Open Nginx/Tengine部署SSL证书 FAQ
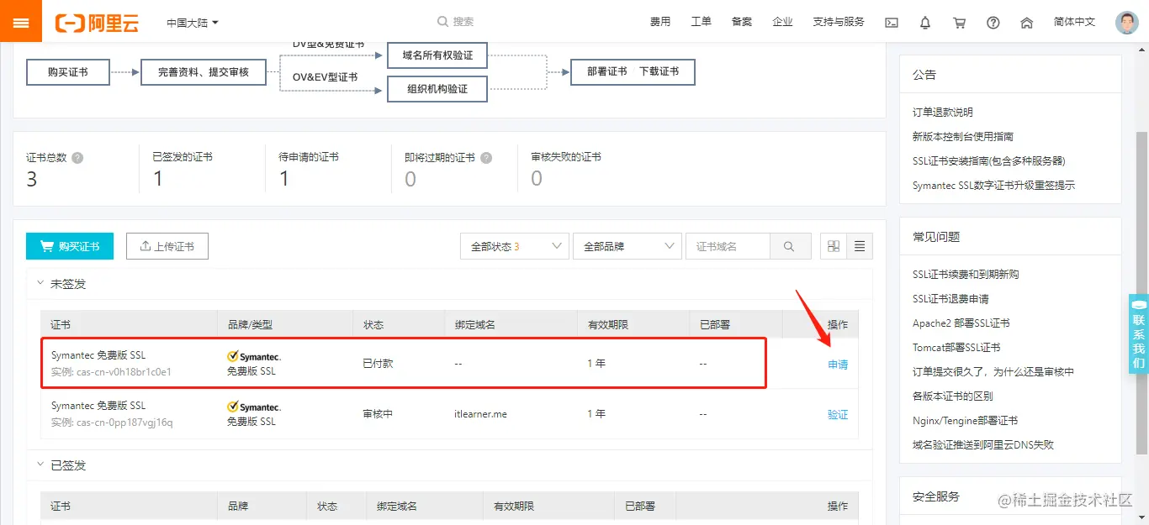 click(966, 420)
